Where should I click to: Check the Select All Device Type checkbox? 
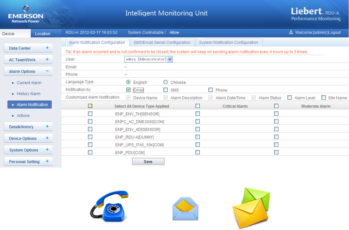pos(90,106)
